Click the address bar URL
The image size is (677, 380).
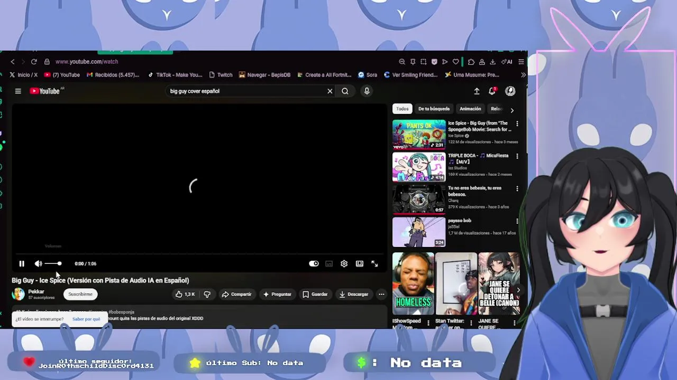(87, 62)
